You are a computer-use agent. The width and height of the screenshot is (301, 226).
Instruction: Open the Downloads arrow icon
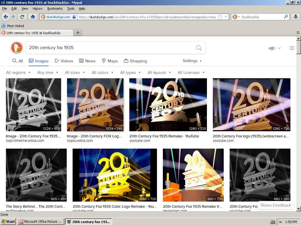(296, 17)
